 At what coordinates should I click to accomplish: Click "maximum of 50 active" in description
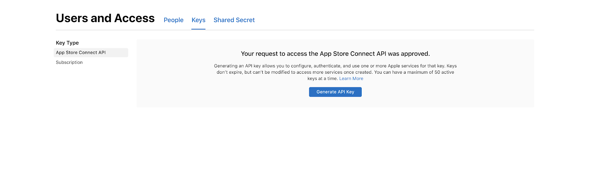(430, 72)
